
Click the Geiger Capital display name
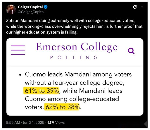click(x=30, y=7)
